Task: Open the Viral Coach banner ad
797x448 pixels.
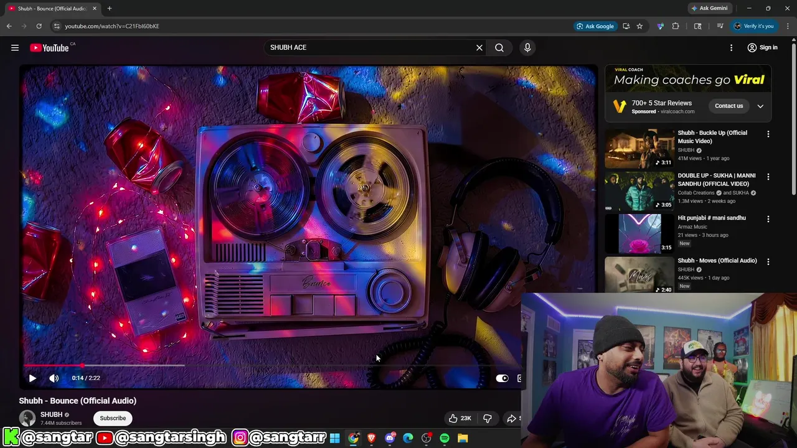Action: click(688, 78)
